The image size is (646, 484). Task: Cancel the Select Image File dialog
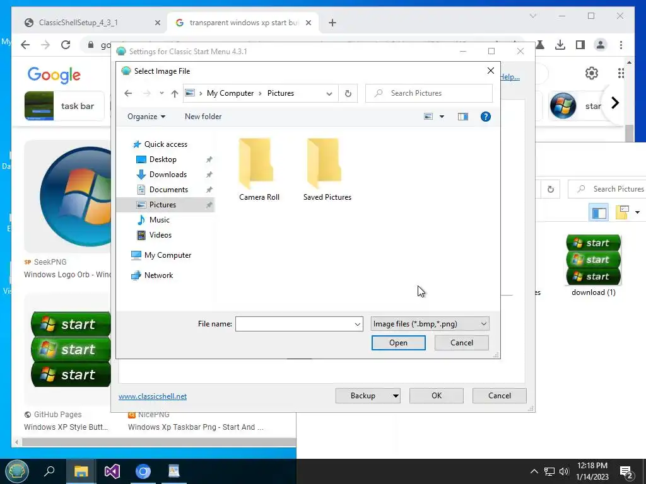461,343
